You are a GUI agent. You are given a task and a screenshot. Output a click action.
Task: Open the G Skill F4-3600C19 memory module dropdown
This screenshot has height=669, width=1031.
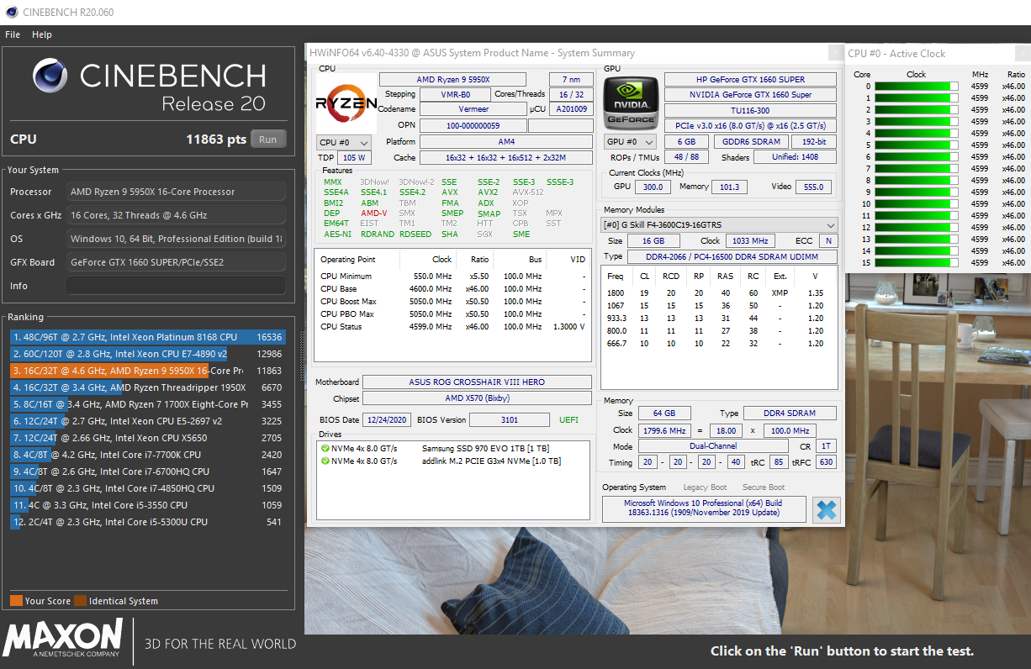720,224
